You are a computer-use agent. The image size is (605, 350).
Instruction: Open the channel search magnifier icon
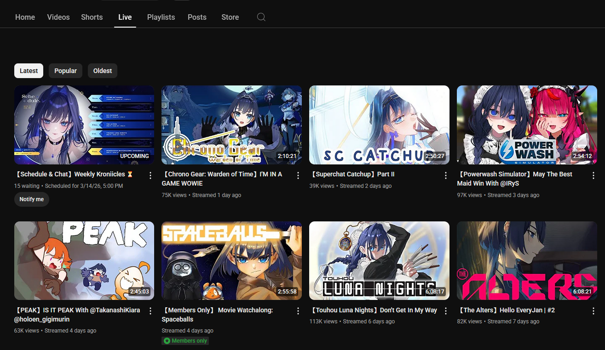261,17
